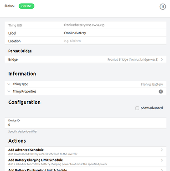Open Add Battery Discharging Limit Schedule

(x=86, y=169)
